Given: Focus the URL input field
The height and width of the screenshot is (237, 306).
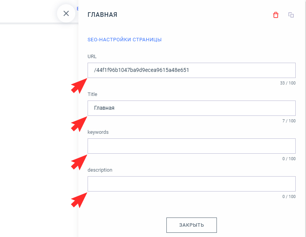Looking at the screenshot, I should click(192, 70).
